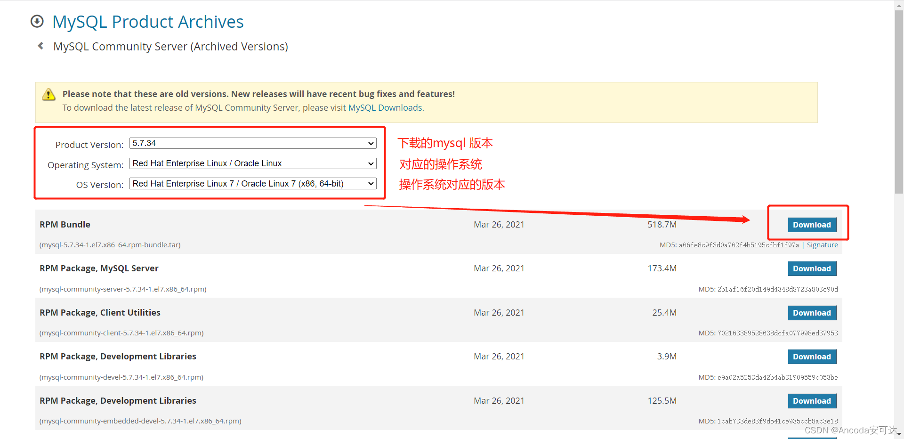This screenshot has width=904, height=439.
Task: Download the 3.9M Development Libraries package
Action: [x=812, y=357]
